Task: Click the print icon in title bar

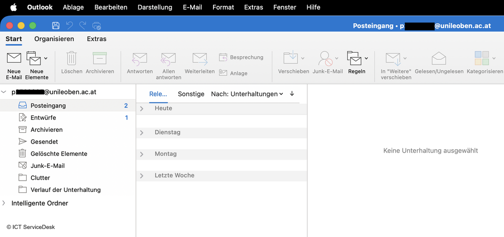Action: click(97, 26)
